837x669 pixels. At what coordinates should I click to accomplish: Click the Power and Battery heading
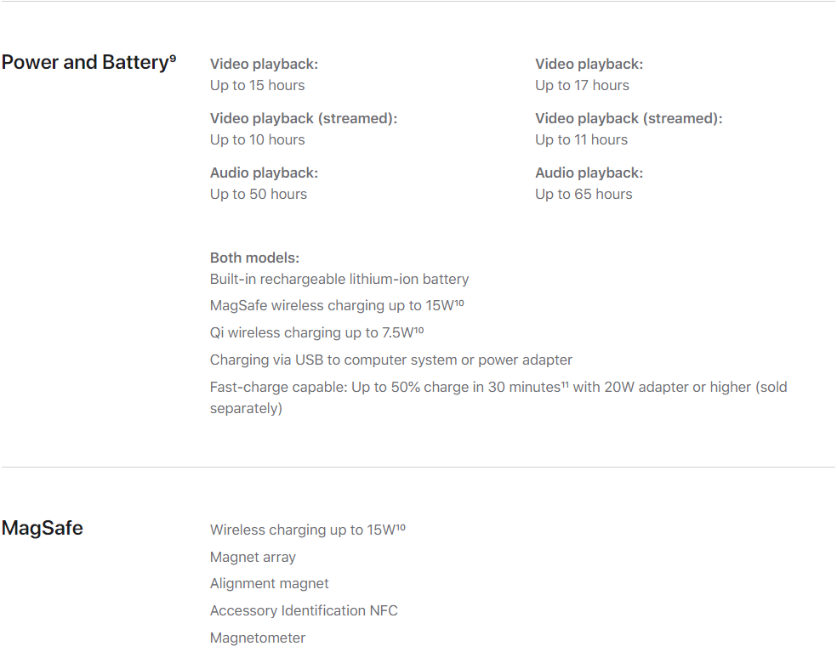click(x=85, y=62)
